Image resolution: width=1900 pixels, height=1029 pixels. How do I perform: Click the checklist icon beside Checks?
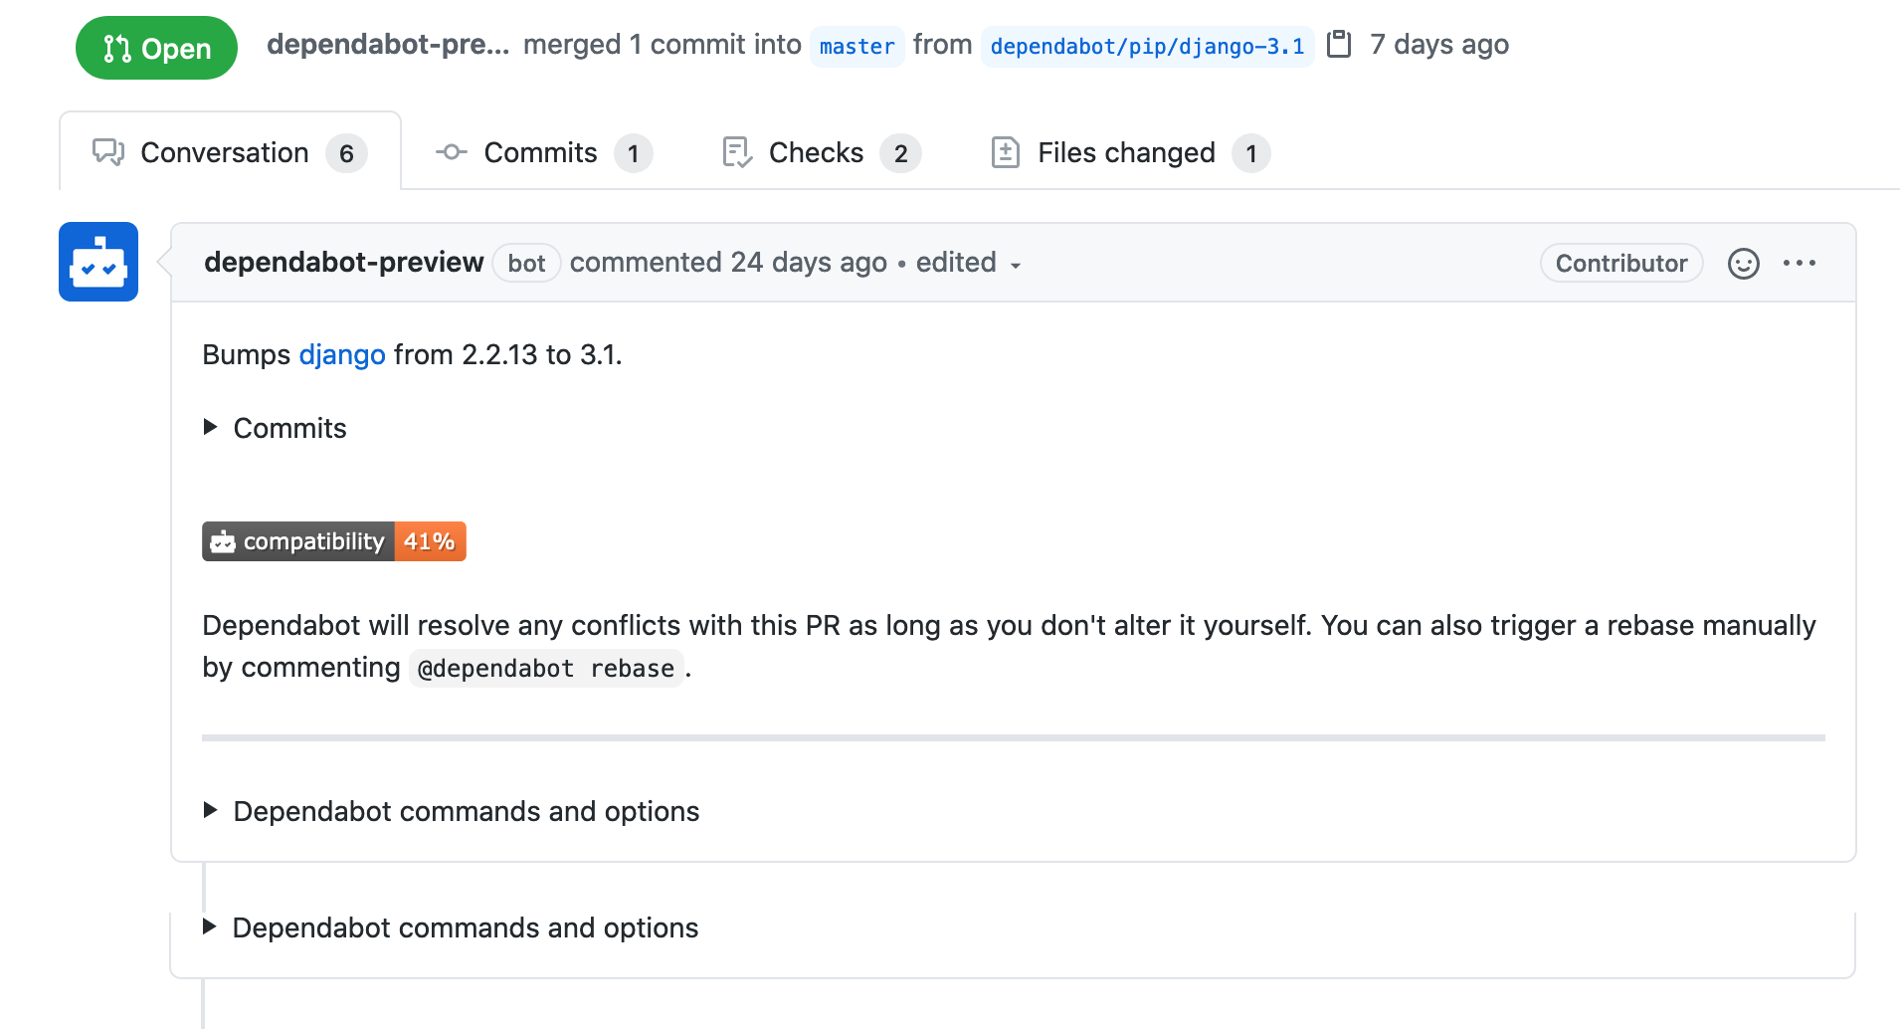point(737,152)
